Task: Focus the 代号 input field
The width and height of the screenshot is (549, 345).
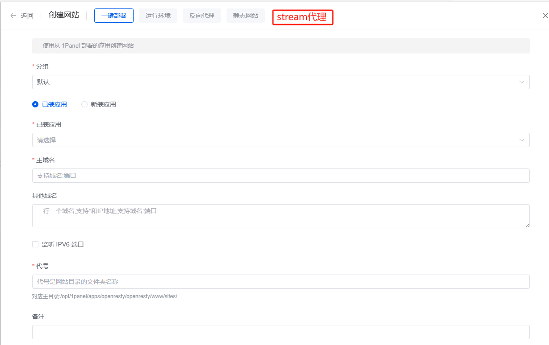Action: click(281, 282)
